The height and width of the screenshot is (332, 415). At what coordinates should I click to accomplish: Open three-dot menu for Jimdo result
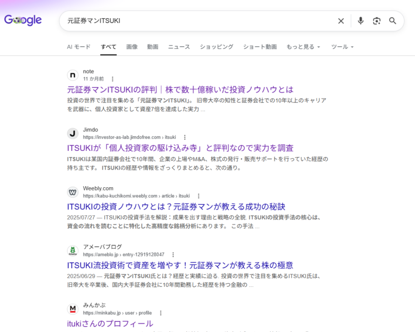click(x=185, y=137)
